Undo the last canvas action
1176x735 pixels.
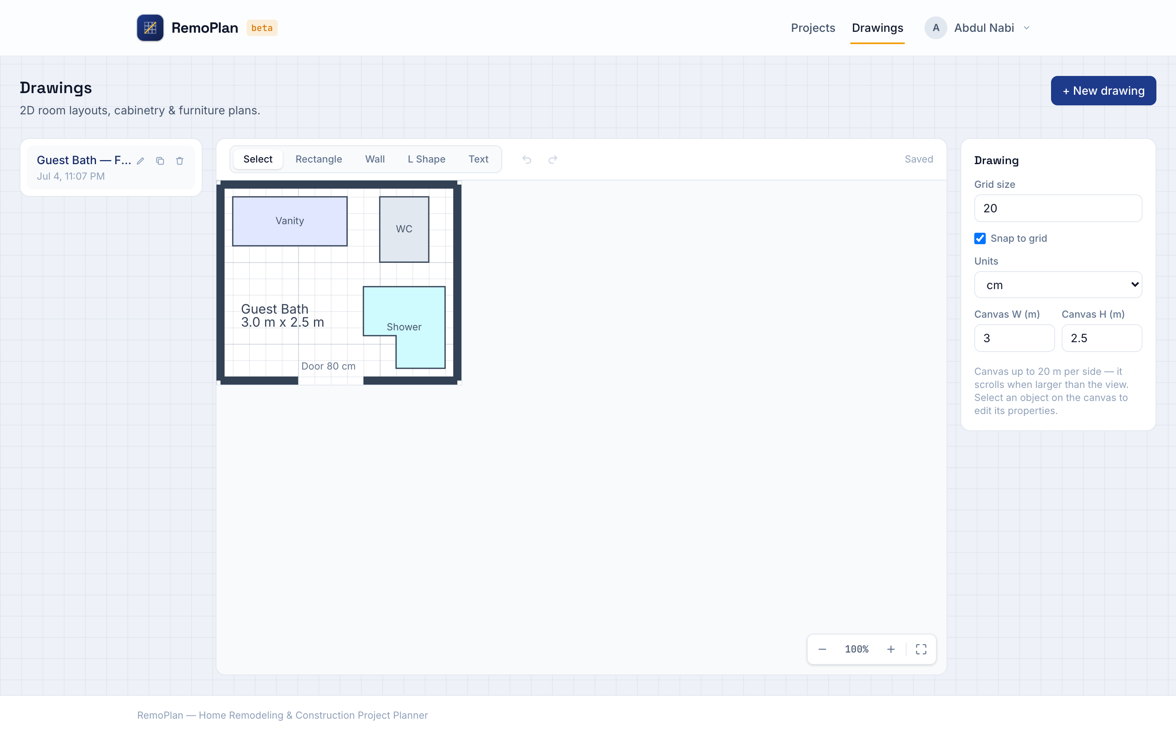click(527, 159)
